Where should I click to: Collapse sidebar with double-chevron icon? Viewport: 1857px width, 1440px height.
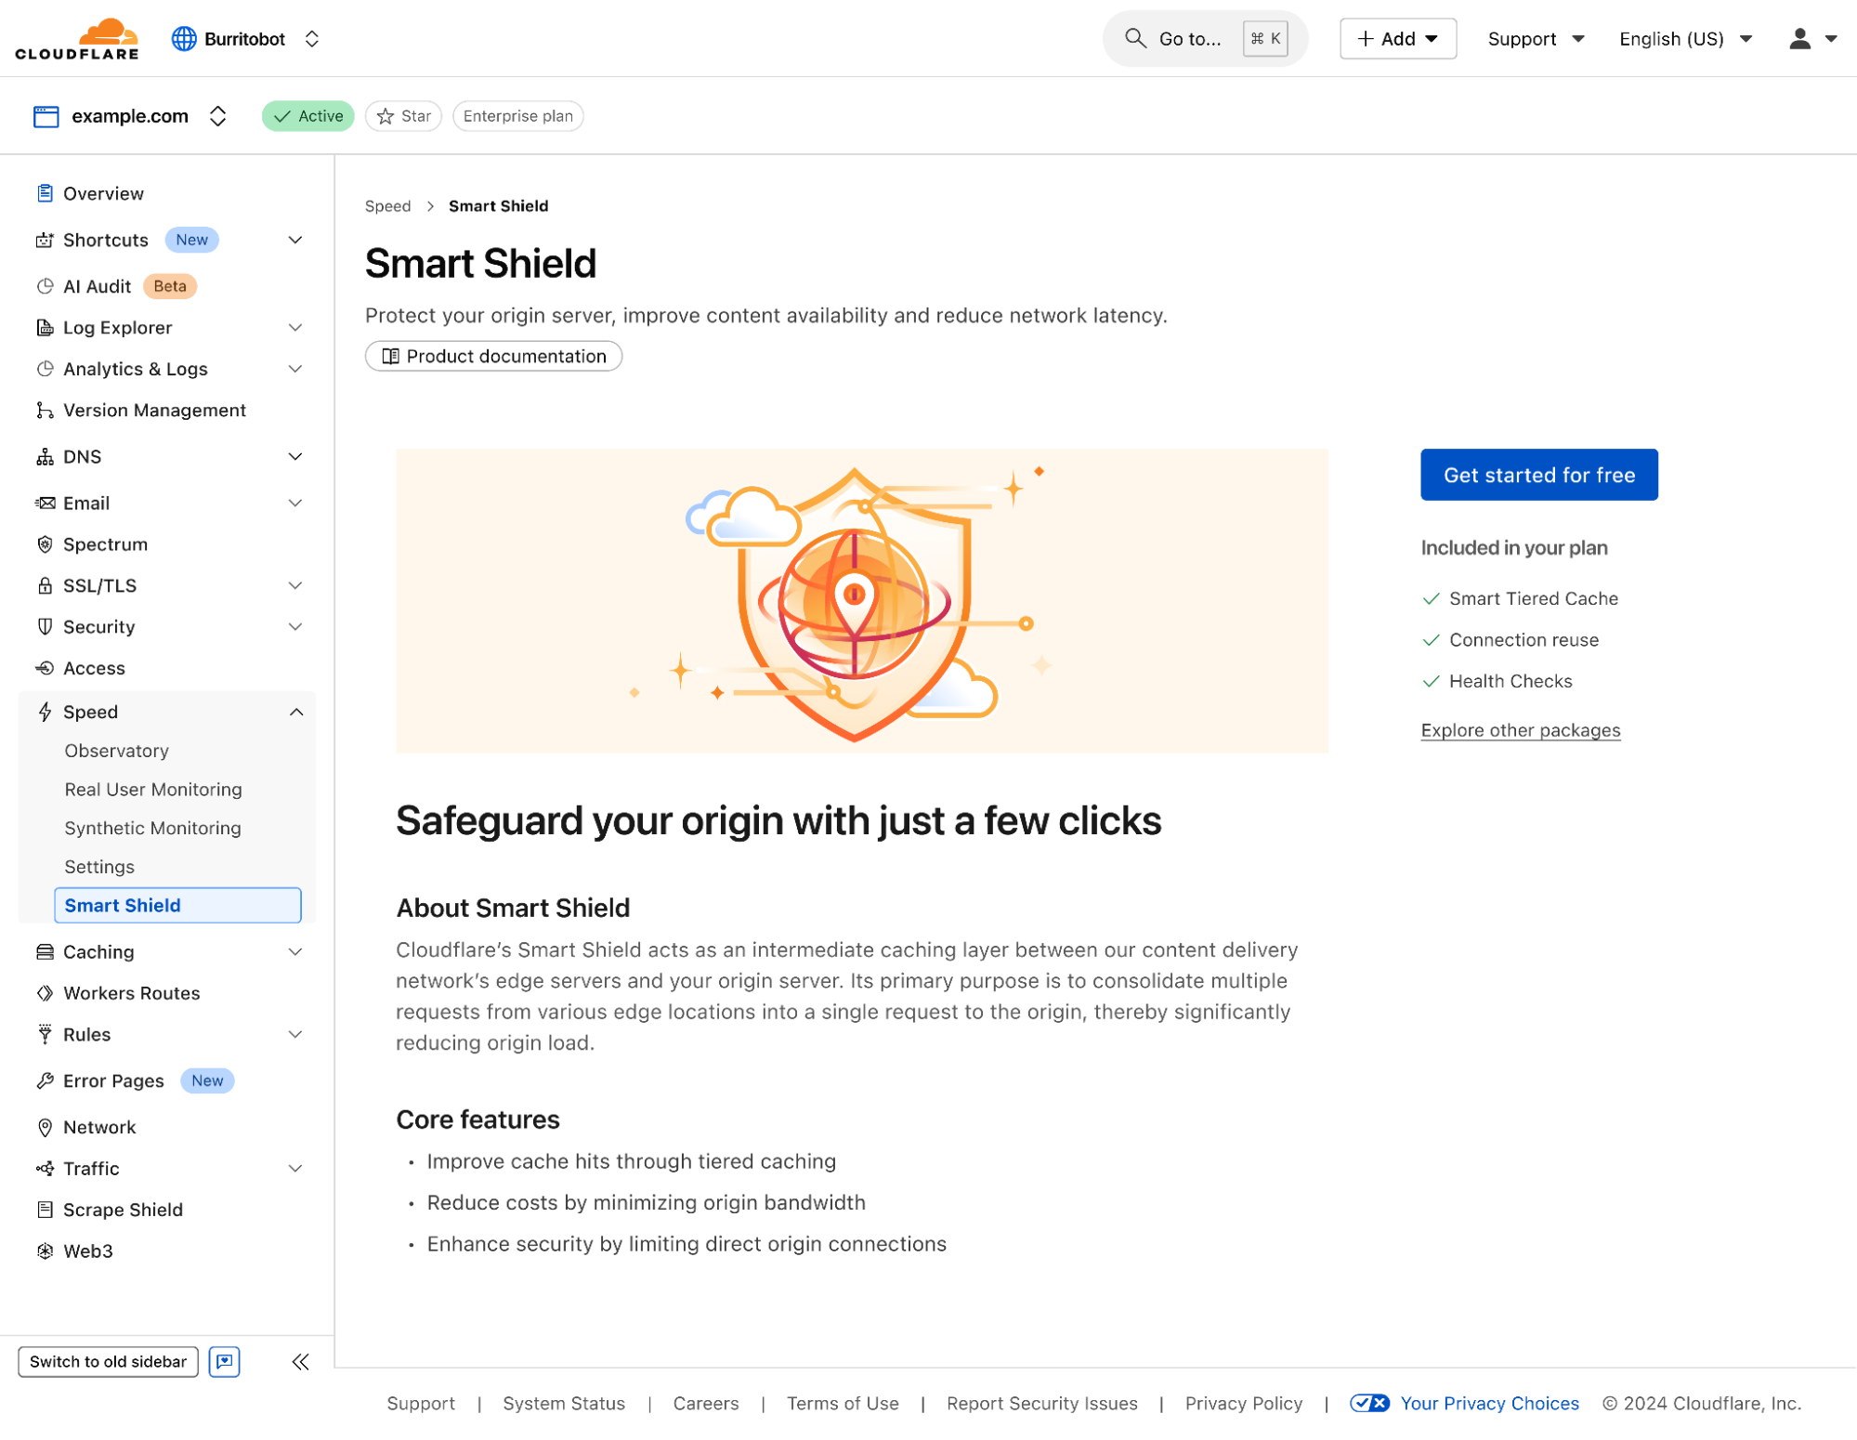(x=300, y=1361)
